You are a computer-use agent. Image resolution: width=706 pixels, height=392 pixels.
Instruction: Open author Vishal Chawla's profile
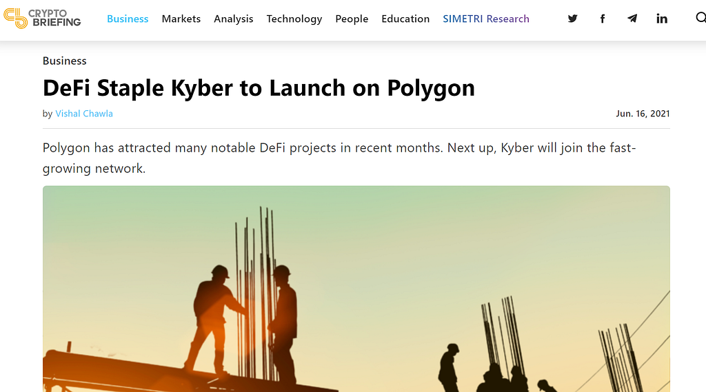click(83, 114)
